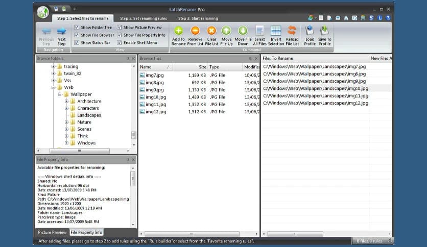
Task: Open the Step 2: Set renaming rules tab
Action: (x=143, y=18)
